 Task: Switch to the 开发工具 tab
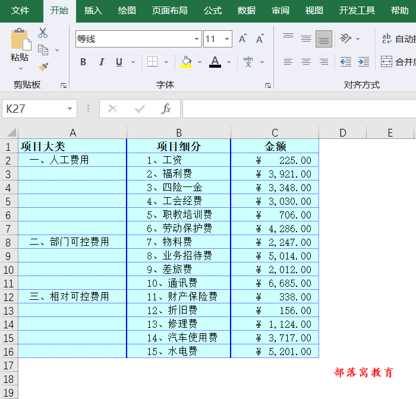[x=357, y=11]
